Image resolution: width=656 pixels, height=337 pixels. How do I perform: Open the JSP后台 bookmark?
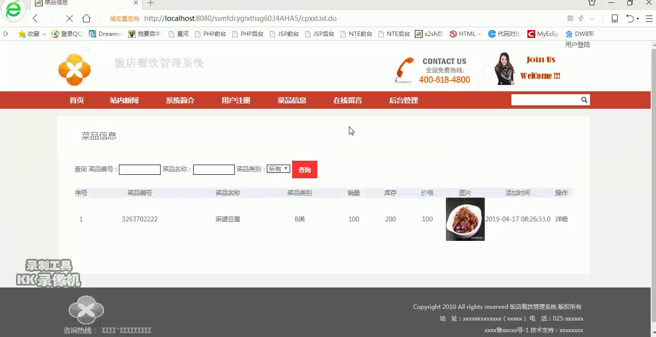coord(320,34)
